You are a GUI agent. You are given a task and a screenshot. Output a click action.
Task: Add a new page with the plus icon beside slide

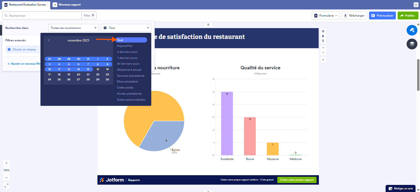(323, 60)
